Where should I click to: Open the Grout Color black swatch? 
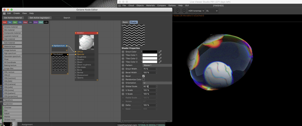pos(150,52)
